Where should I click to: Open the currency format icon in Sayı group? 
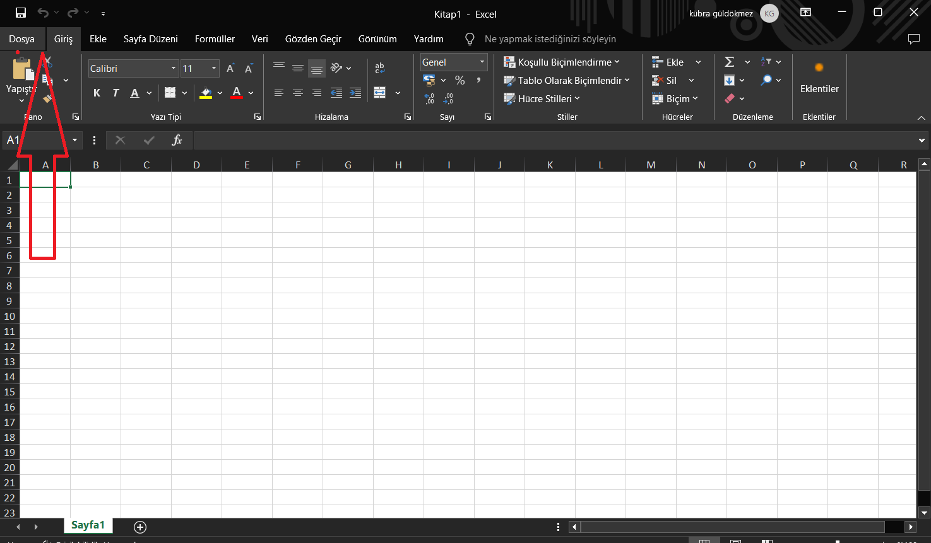pos(429,80)
